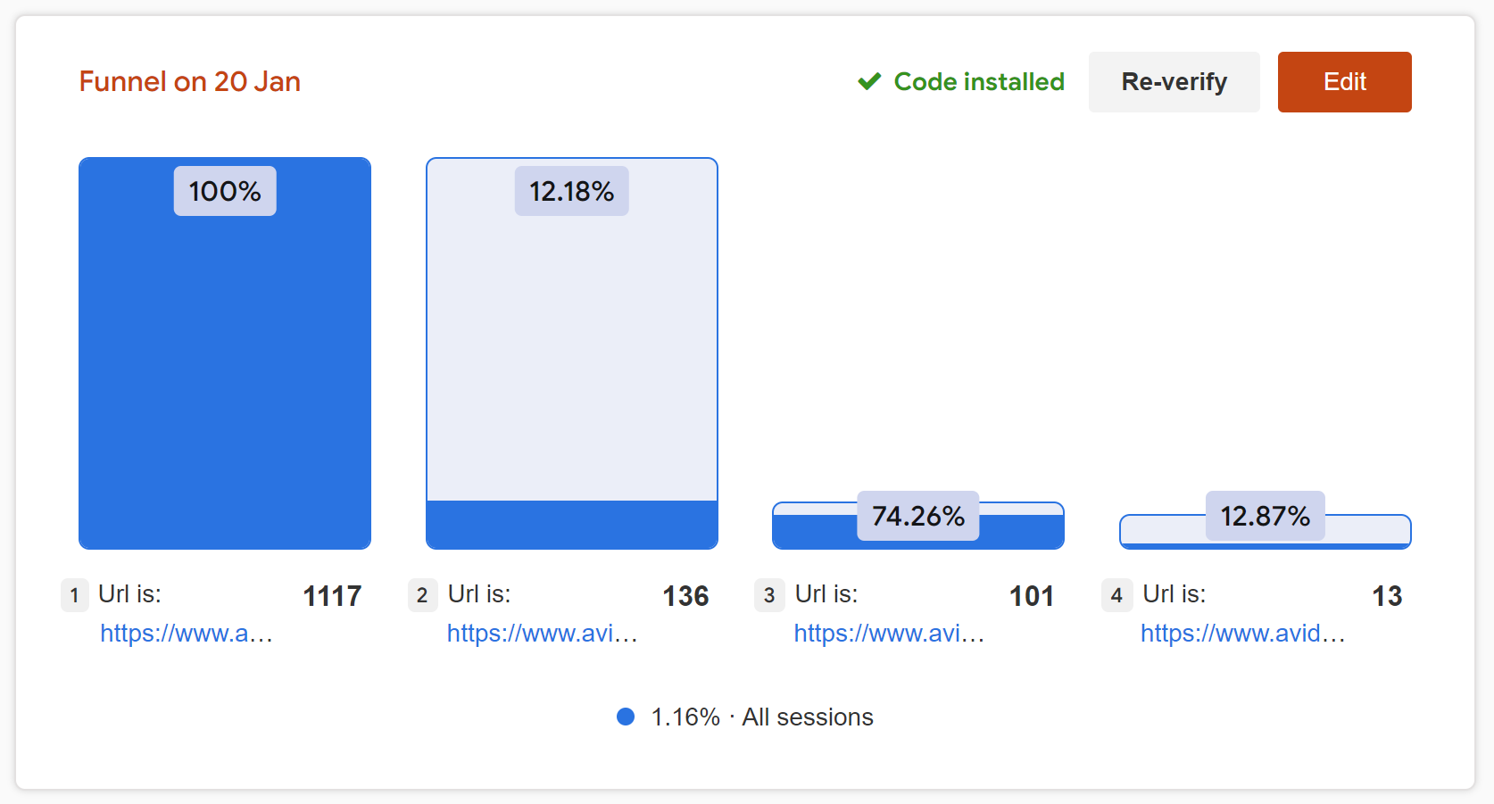
Task: Open the truncated URL under step 2
Action: click(542, 634)
